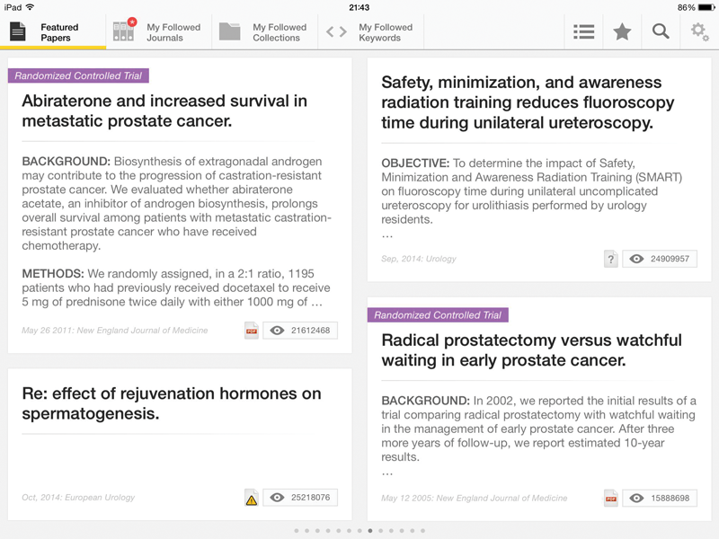Open the list view icon in toolbar

coord(584,32)
